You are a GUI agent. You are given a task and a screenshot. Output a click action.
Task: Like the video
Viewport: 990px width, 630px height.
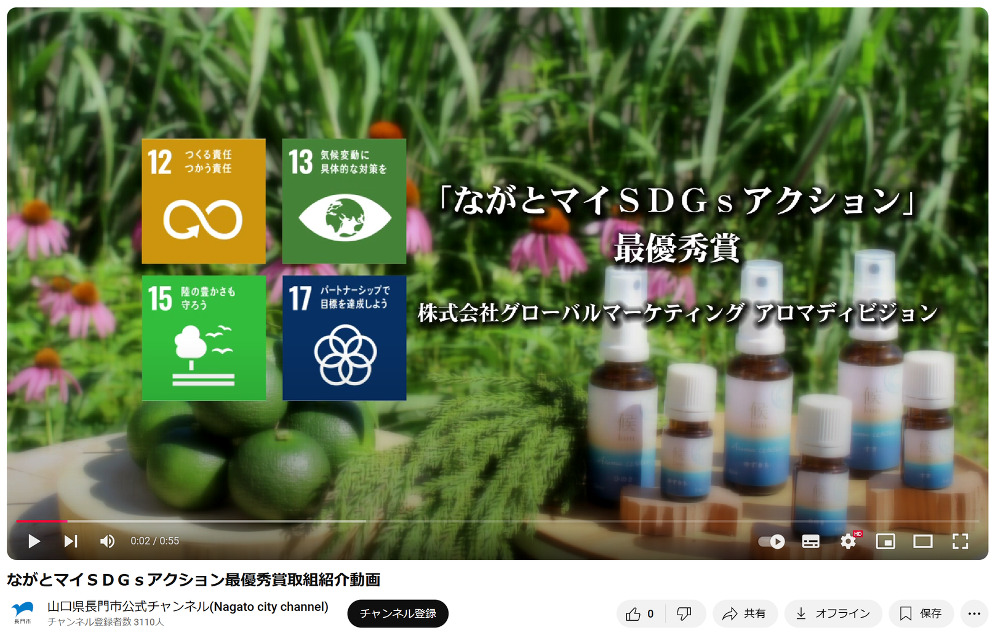pyautogui.click(x=640, y=613)
